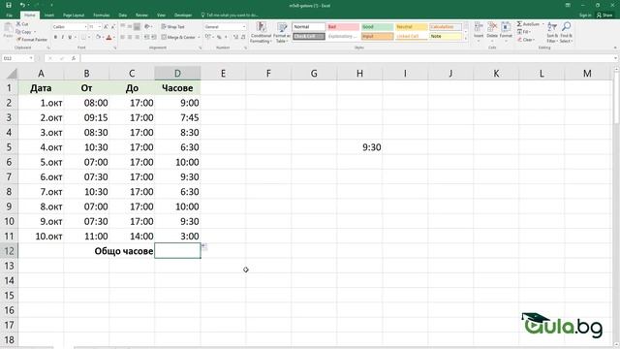Click inside the formula bar
Viewport: 620px width, 349px height.
pos(346,58)
